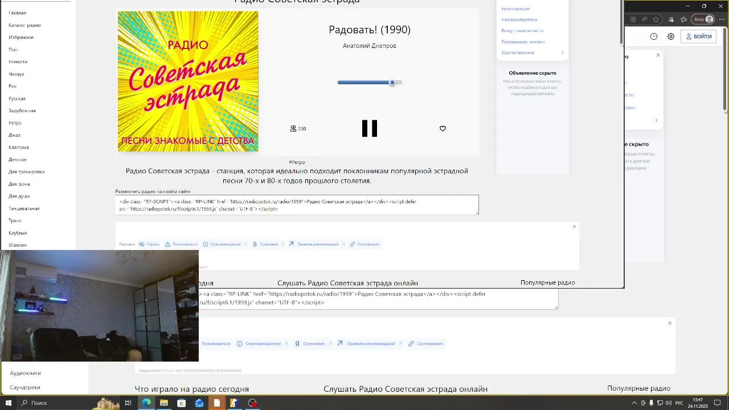Select the Зарубежная genre in sidebar
The width and height of the screenshot is (729, 410).
point(22,110)
